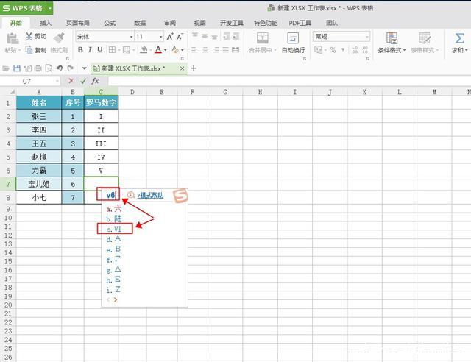The width and height of the screenshot is (471, 362).
Task: Click the borders icon
Action: (112, 49)
